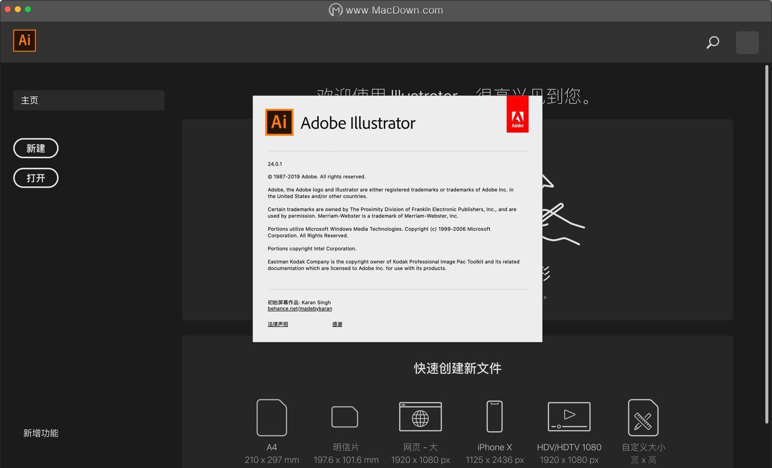Viewport: 772px width, 468px height.
Task: Click the version number 24.0.1 text
Action: 275,164
